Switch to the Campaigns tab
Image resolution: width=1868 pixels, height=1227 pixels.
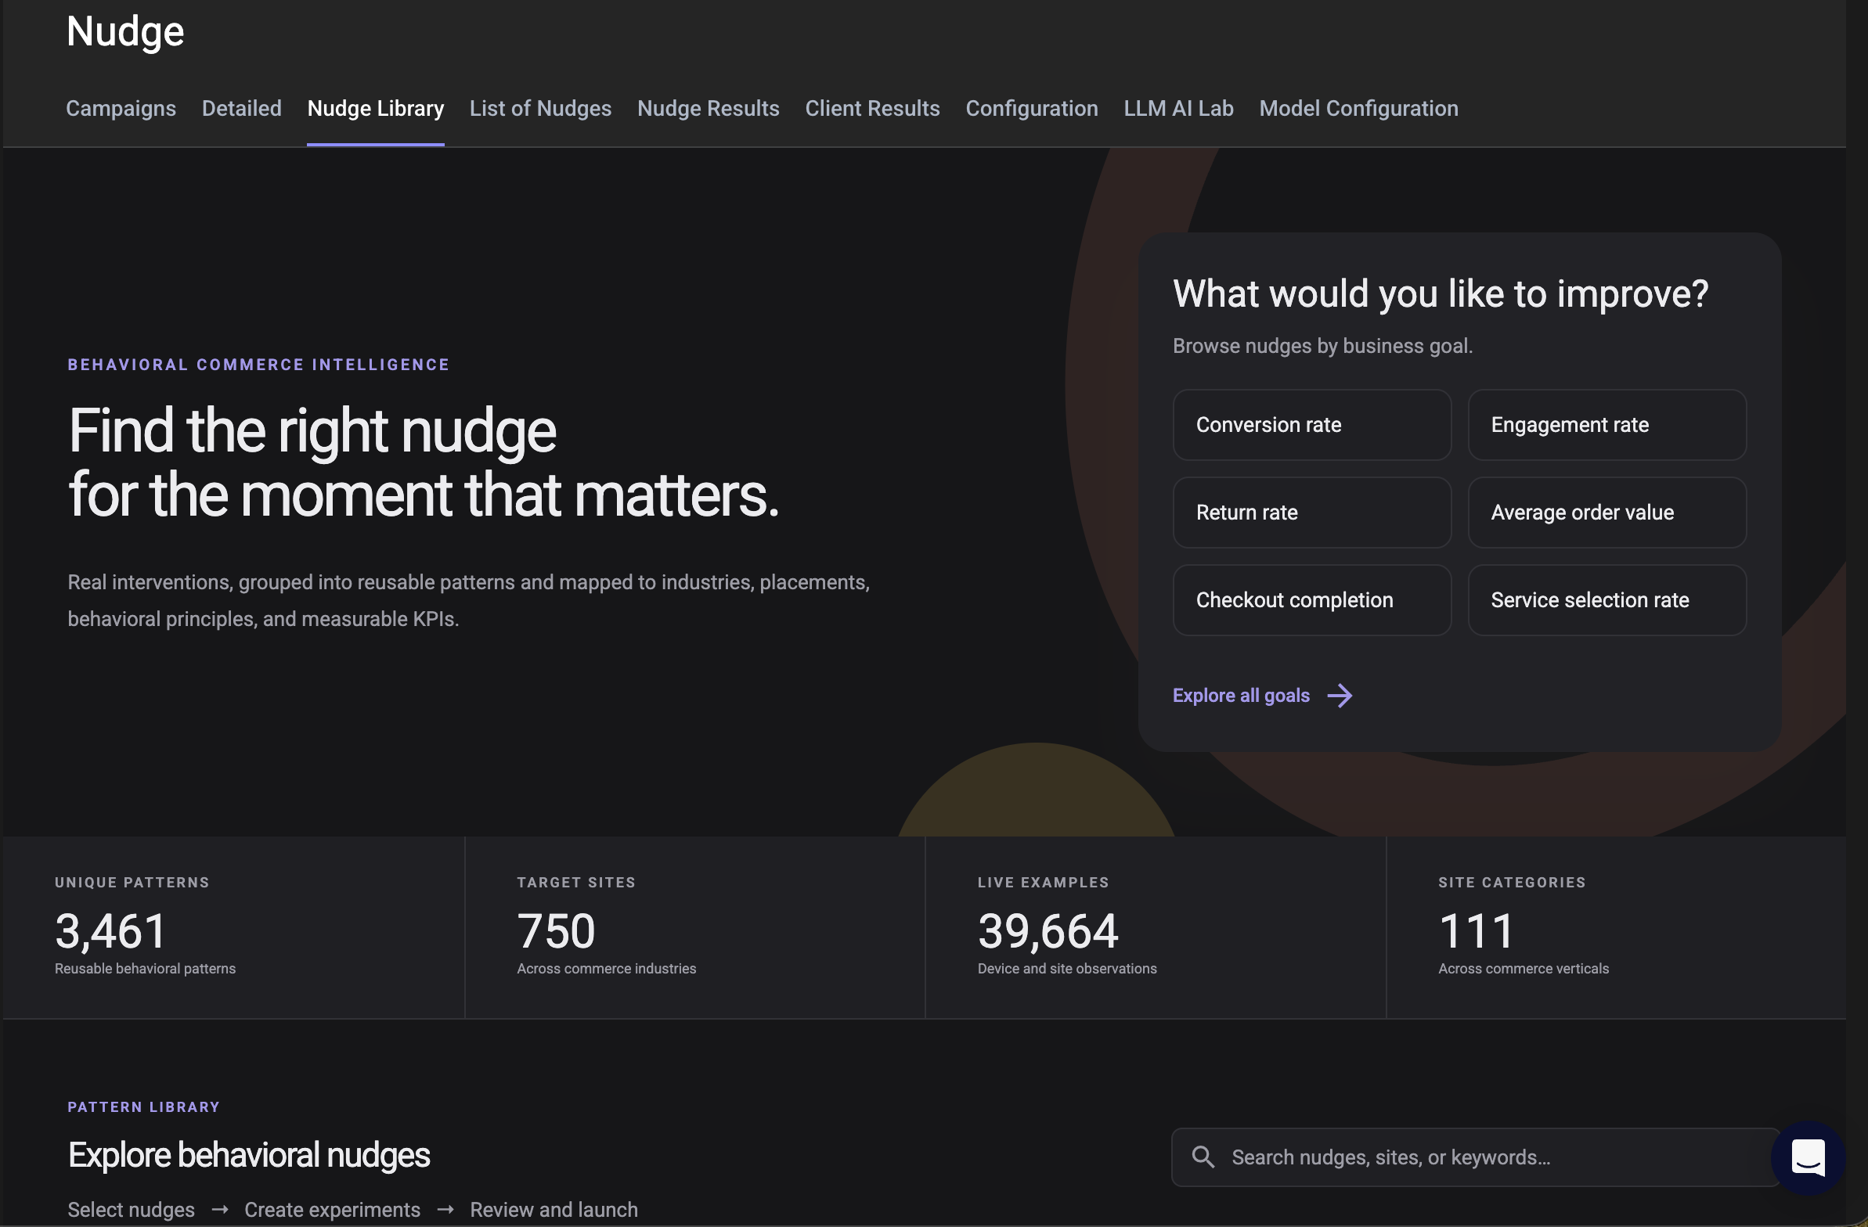(x=121, y=108)
